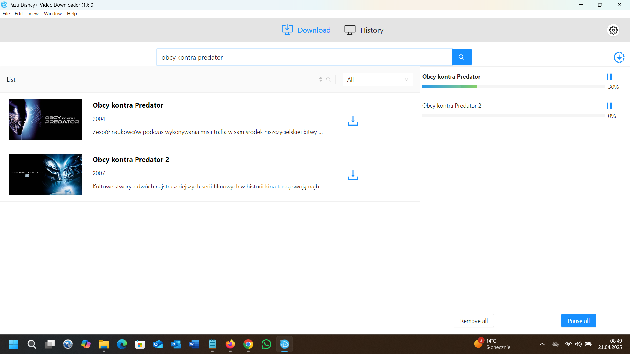630x354 pixels.
Task: Click the Obcy kontra Predator poster thumbnail
Action: click(46, 120)
